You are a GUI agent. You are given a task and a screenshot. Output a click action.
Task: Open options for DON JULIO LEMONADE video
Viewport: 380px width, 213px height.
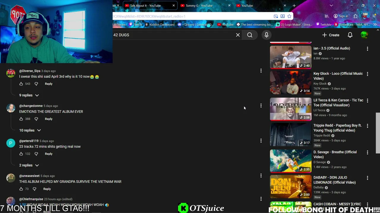pyautogui.click(x=368, y=178)
